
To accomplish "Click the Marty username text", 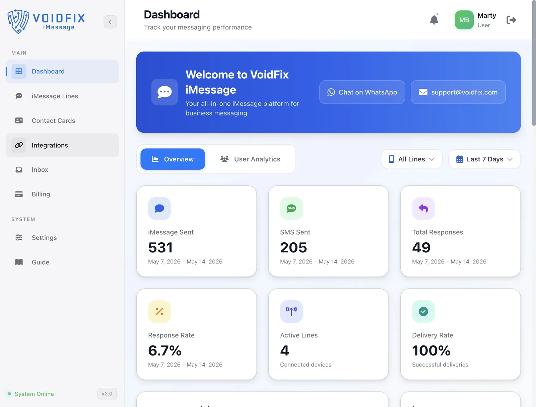I will [487, 15].
